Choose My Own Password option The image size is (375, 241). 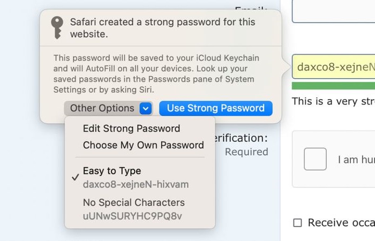tap(144, 145)
